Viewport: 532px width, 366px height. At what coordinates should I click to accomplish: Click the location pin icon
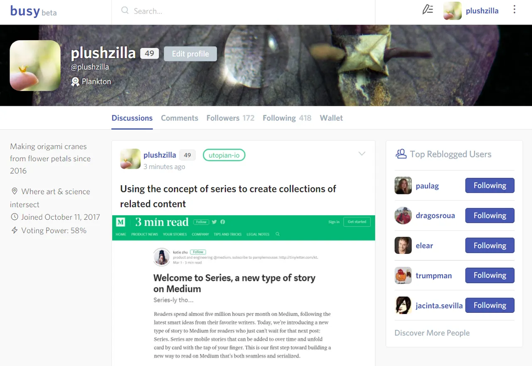[15, 192]
